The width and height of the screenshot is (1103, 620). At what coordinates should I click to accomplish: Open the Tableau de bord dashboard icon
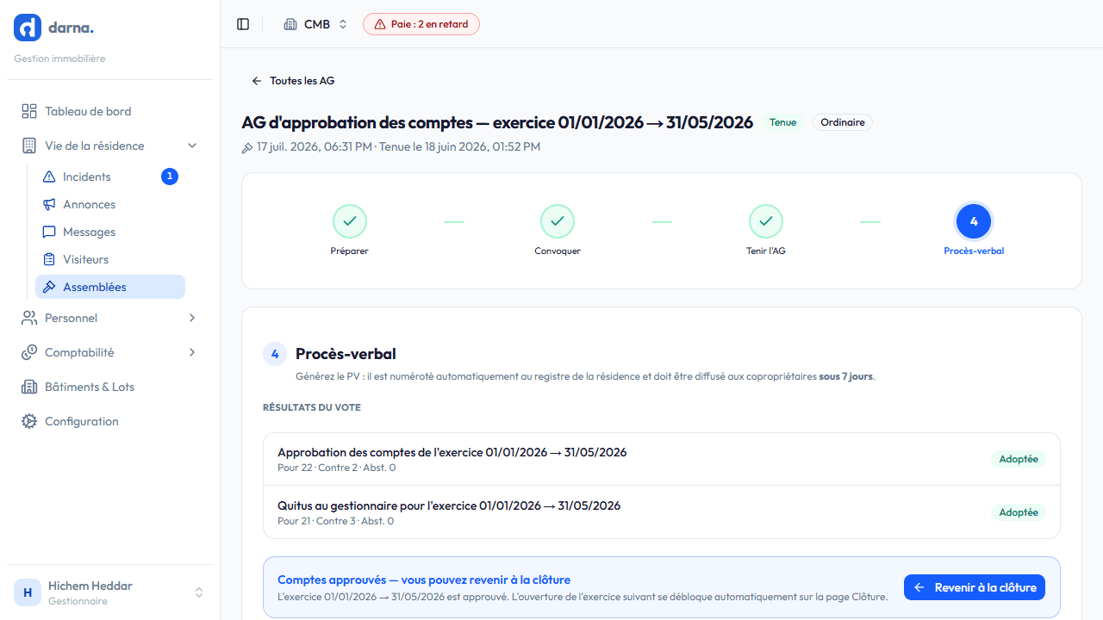(x=29, y=111)
